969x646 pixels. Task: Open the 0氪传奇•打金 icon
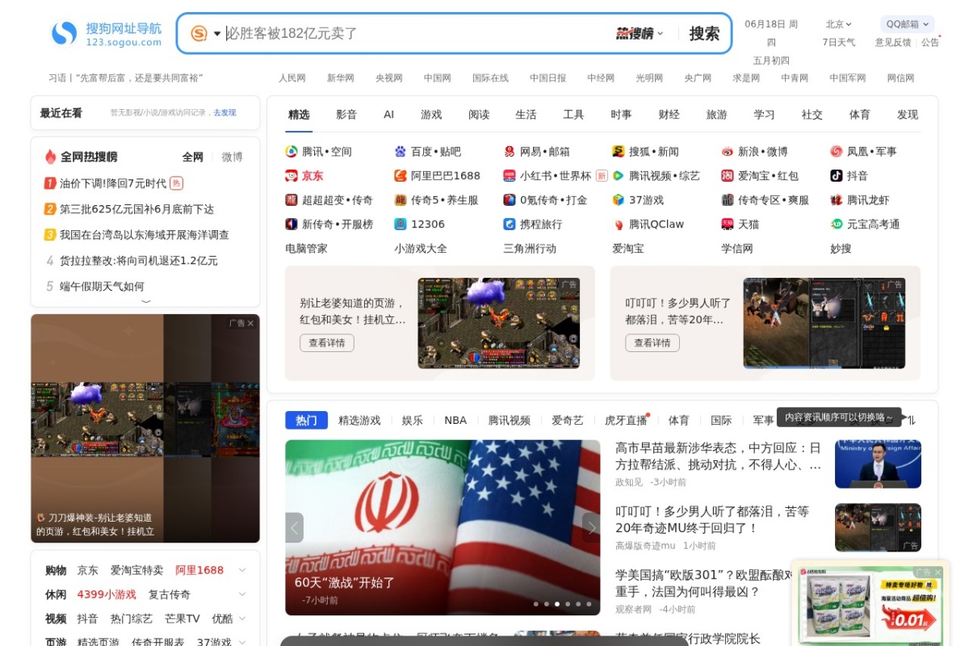[x=510, y=199]
